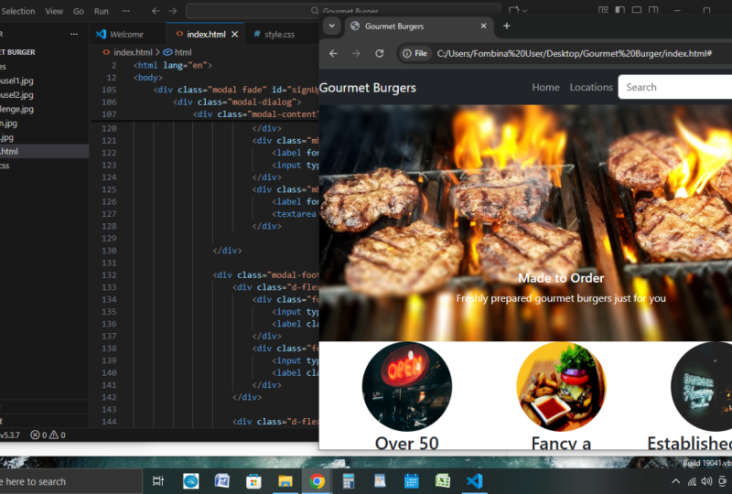The height and width of the screenshot is (494, 732).
Task: Click the modal-foot div code on line 132
Action: coord(265,275)
